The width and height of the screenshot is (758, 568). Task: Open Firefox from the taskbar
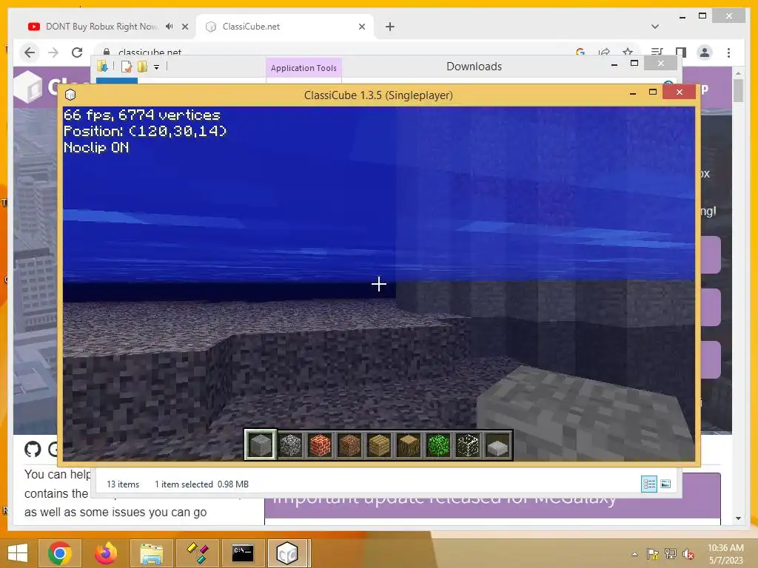(106, 552)
